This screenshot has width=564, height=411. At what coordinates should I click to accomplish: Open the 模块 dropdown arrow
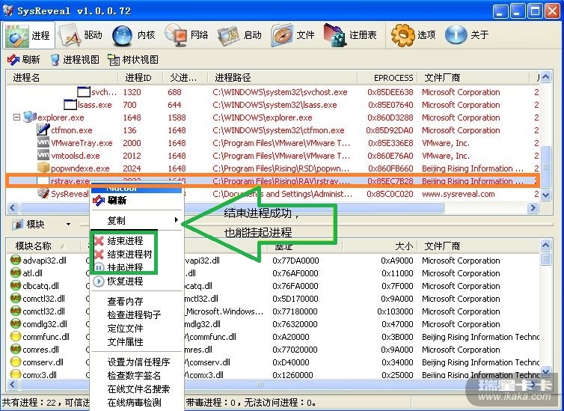click(68, 224)
